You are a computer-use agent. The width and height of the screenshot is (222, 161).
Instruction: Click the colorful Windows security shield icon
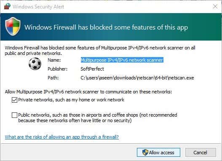point(13,26)
